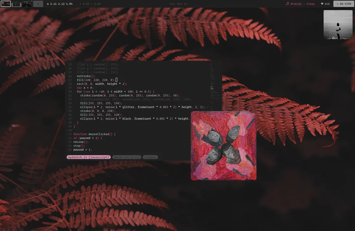Image resolution: width=355 pixels, height=231 pixels.
Task: Click the diamond icon before the load averages
Action: tap(48, 4)
